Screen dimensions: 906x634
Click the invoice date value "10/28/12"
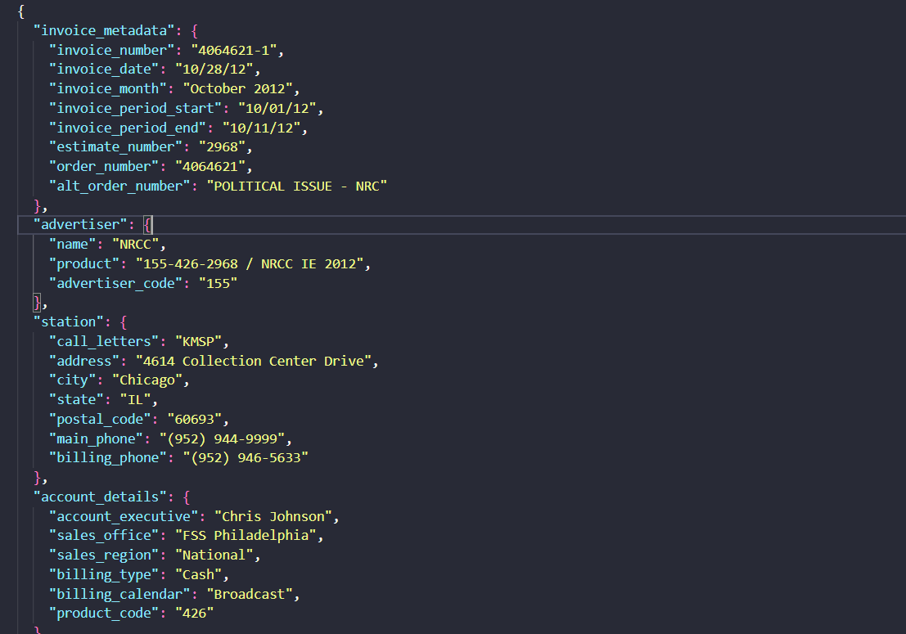[x=214, y=70]
